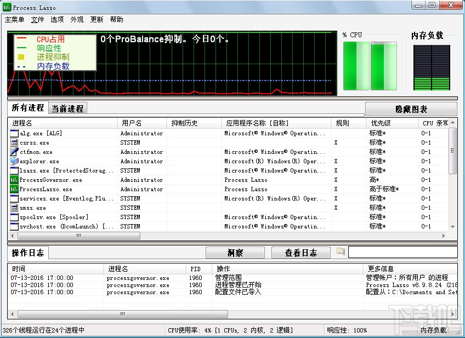Click log panel horizontal scrollbar thumb
Screen dimensions: 465x338
pyautogui.click(x=123, y=314)
